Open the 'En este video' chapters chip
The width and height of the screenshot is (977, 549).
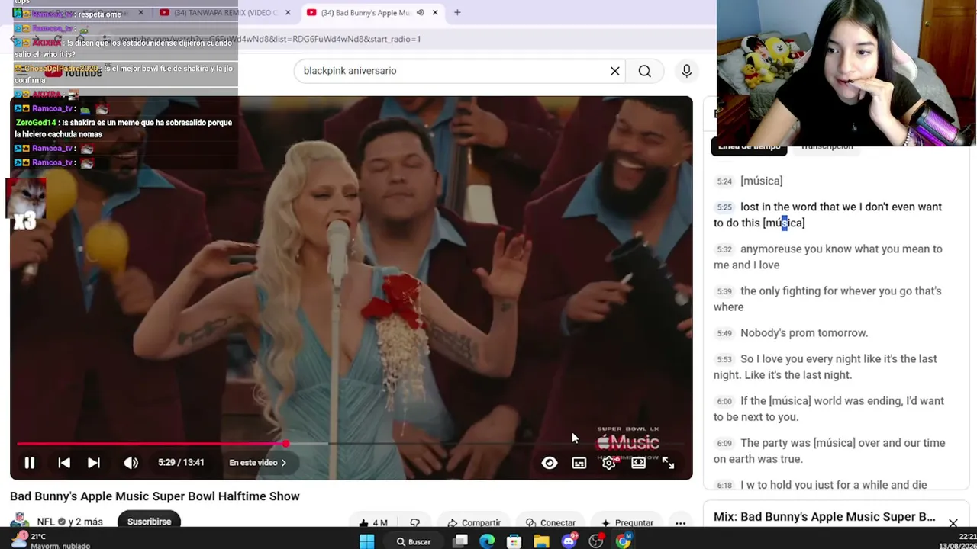pyautogui.click(x=258, y=463)
